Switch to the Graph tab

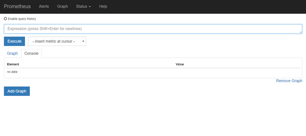click(13, 54)
